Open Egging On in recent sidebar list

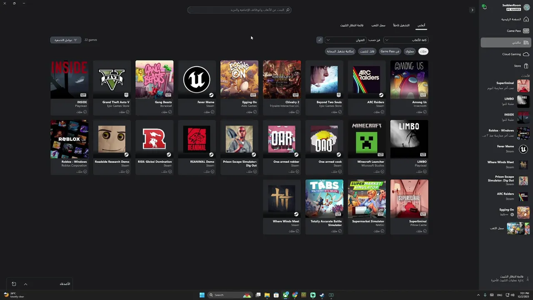[505, 212]
